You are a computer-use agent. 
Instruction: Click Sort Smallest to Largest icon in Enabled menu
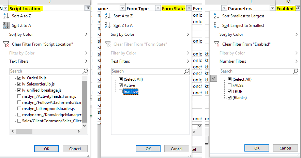coord(216,16)
